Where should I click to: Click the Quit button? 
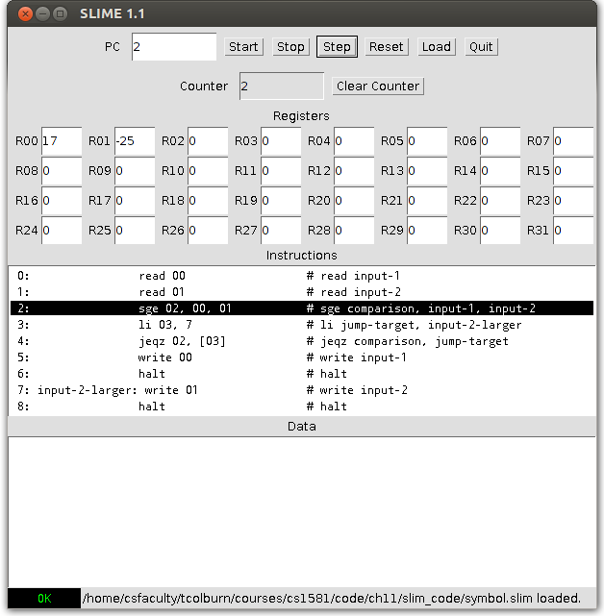tap(481, 47)
